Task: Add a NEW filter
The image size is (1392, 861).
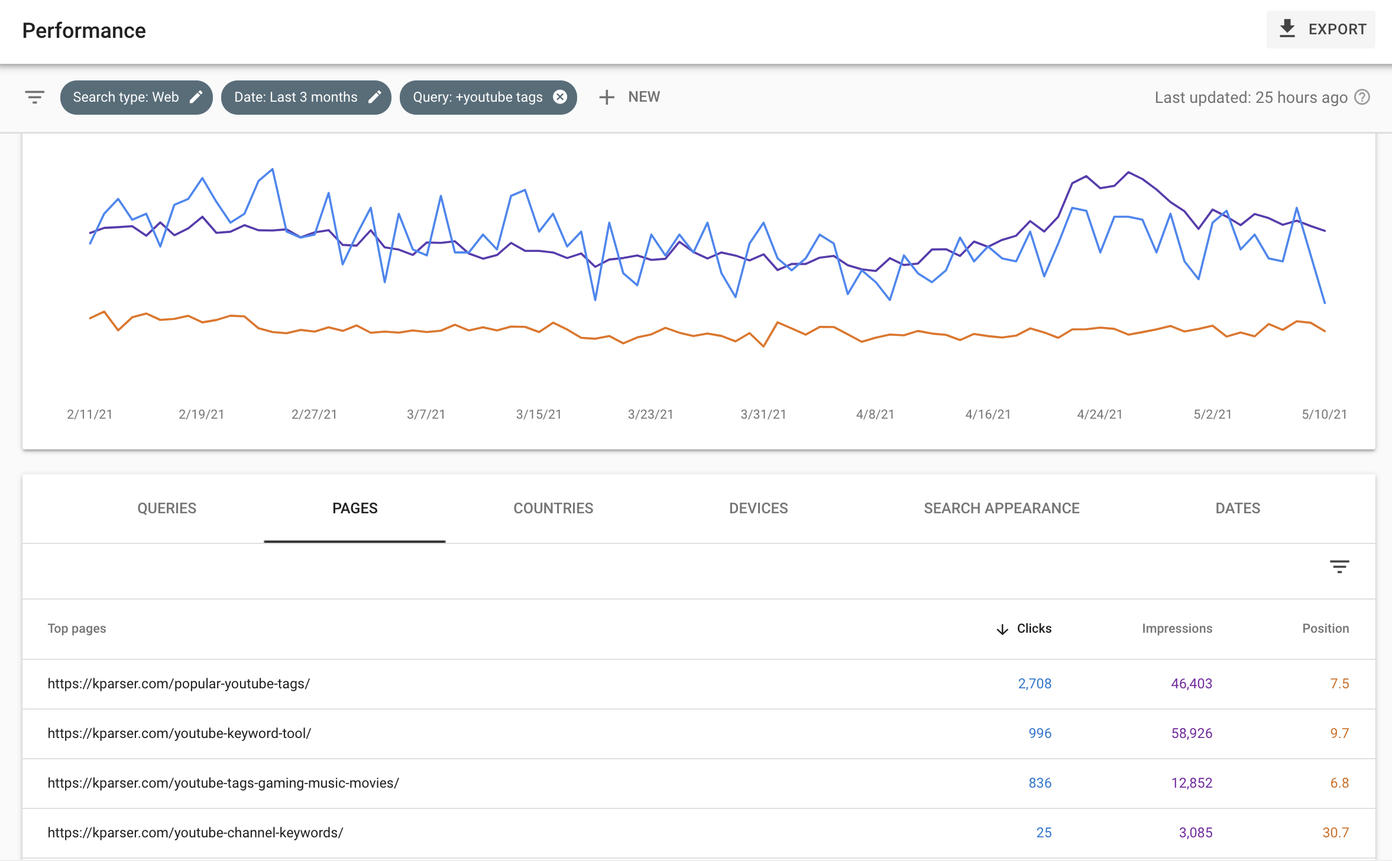Action: [x=629, y=97]
